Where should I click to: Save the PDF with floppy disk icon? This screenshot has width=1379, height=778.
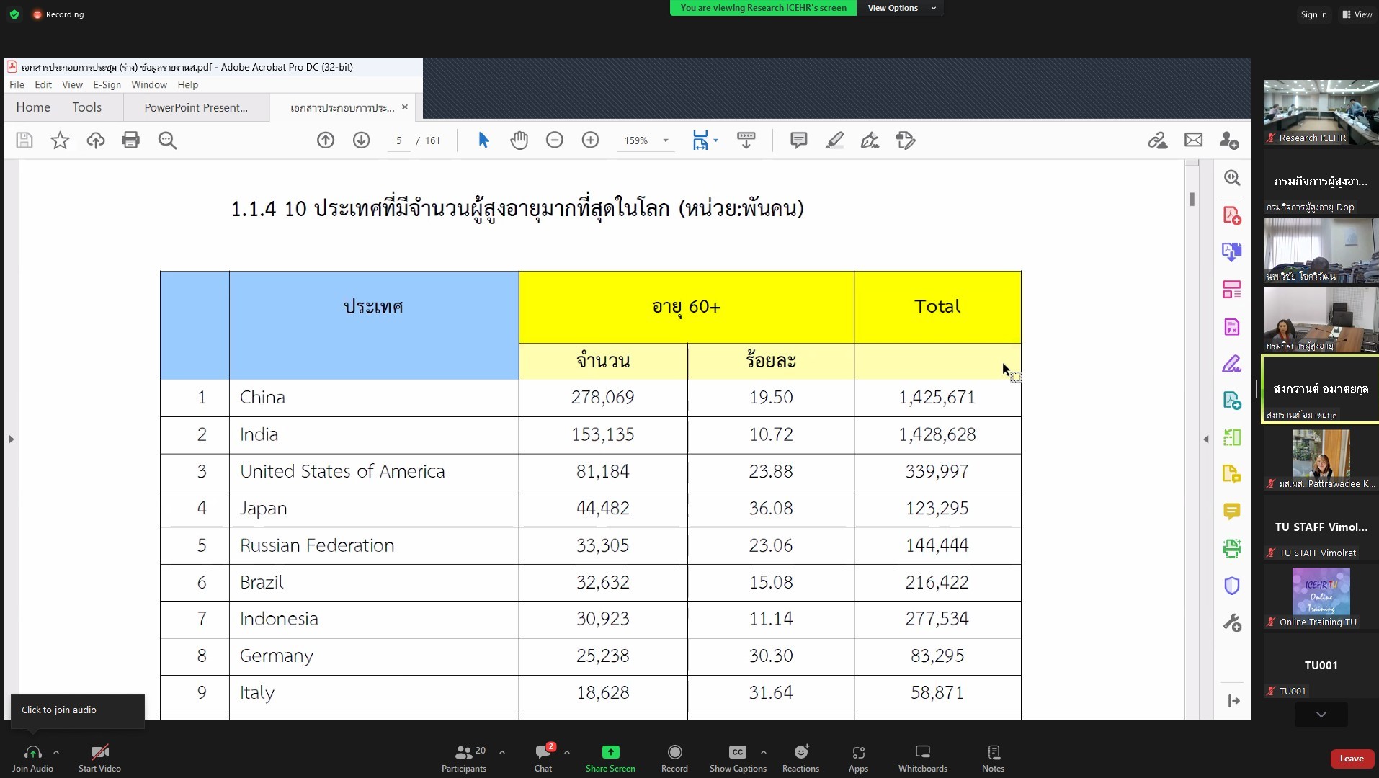click(x=24, y=140)
